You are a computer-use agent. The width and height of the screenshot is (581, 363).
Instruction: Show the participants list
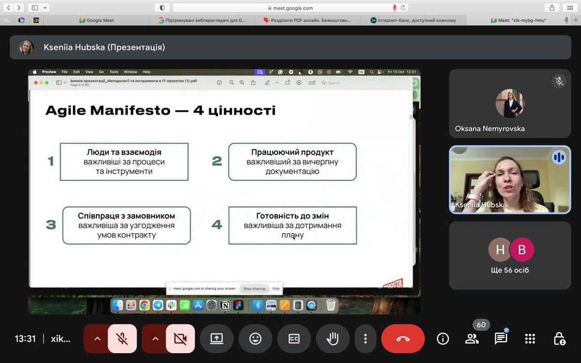click(x=472, y=339)
